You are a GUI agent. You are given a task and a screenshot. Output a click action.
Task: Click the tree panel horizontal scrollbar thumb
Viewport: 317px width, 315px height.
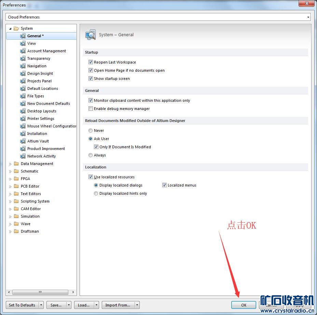40,292
